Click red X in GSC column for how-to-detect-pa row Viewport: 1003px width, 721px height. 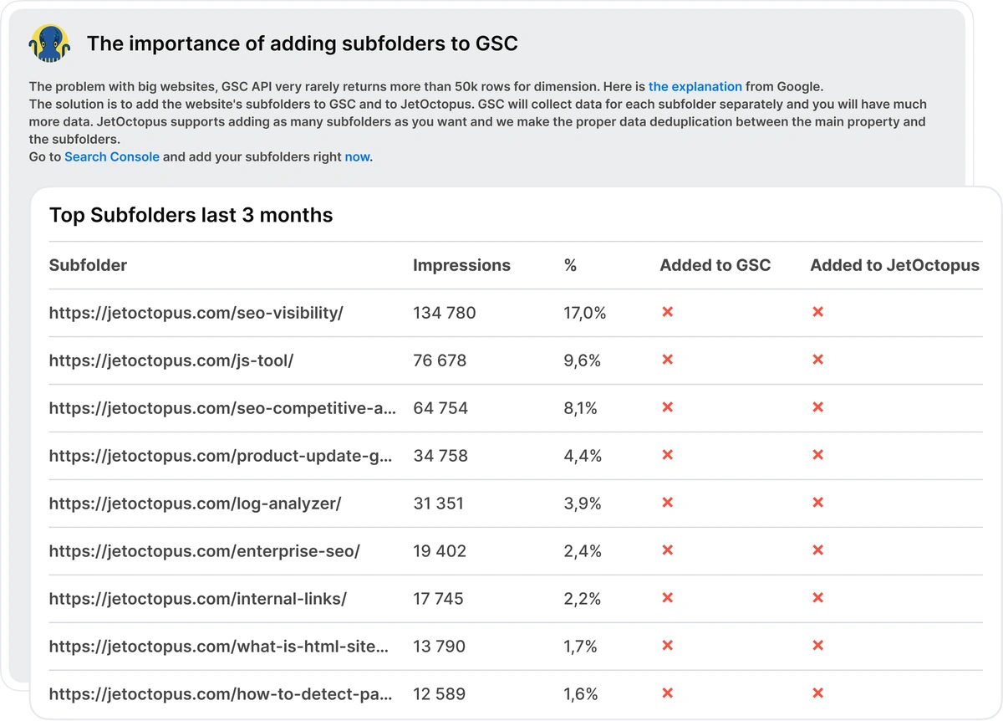(x=667, y=693)
